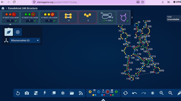Expand the toolbar up-chevron handle
The image size is (181, 101).
point(103,100)
